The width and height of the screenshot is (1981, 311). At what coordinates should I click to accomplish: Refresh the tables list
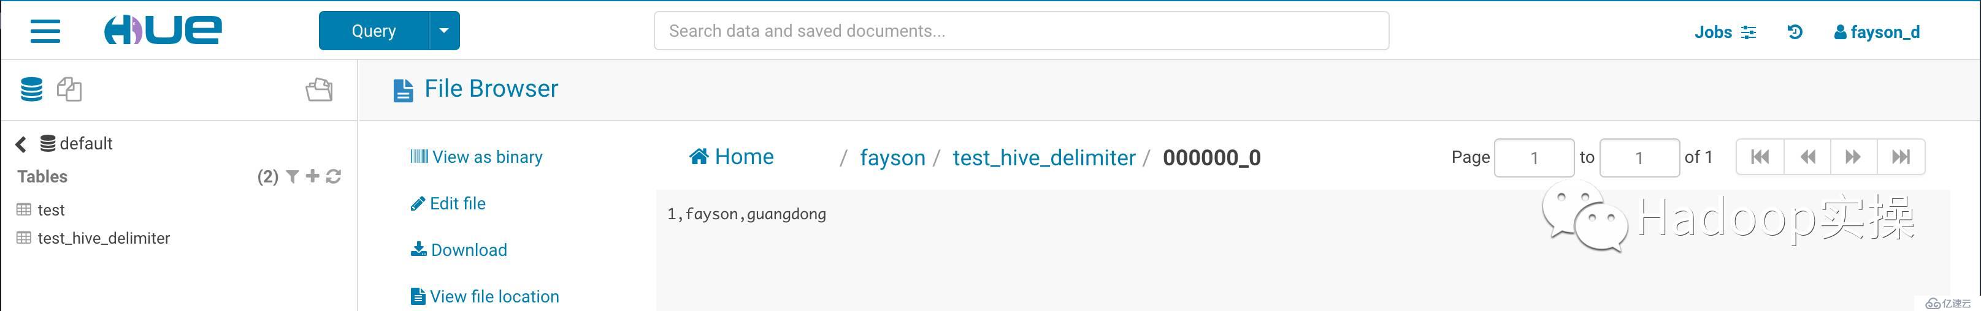click(x=334, y=176)
